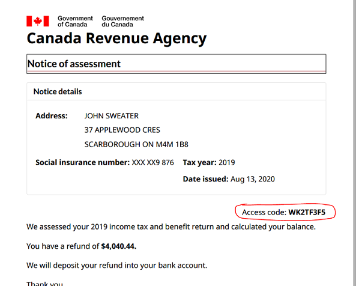This screenshot has width=356, height=286.
Task: Click the bank account deposit sentence
Action: (116, 266)
